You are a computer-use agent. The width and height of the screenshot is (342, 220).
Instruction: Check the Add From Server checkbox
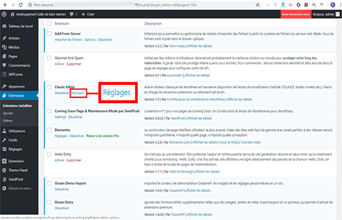pyautogui.click(x=49, y=34)
